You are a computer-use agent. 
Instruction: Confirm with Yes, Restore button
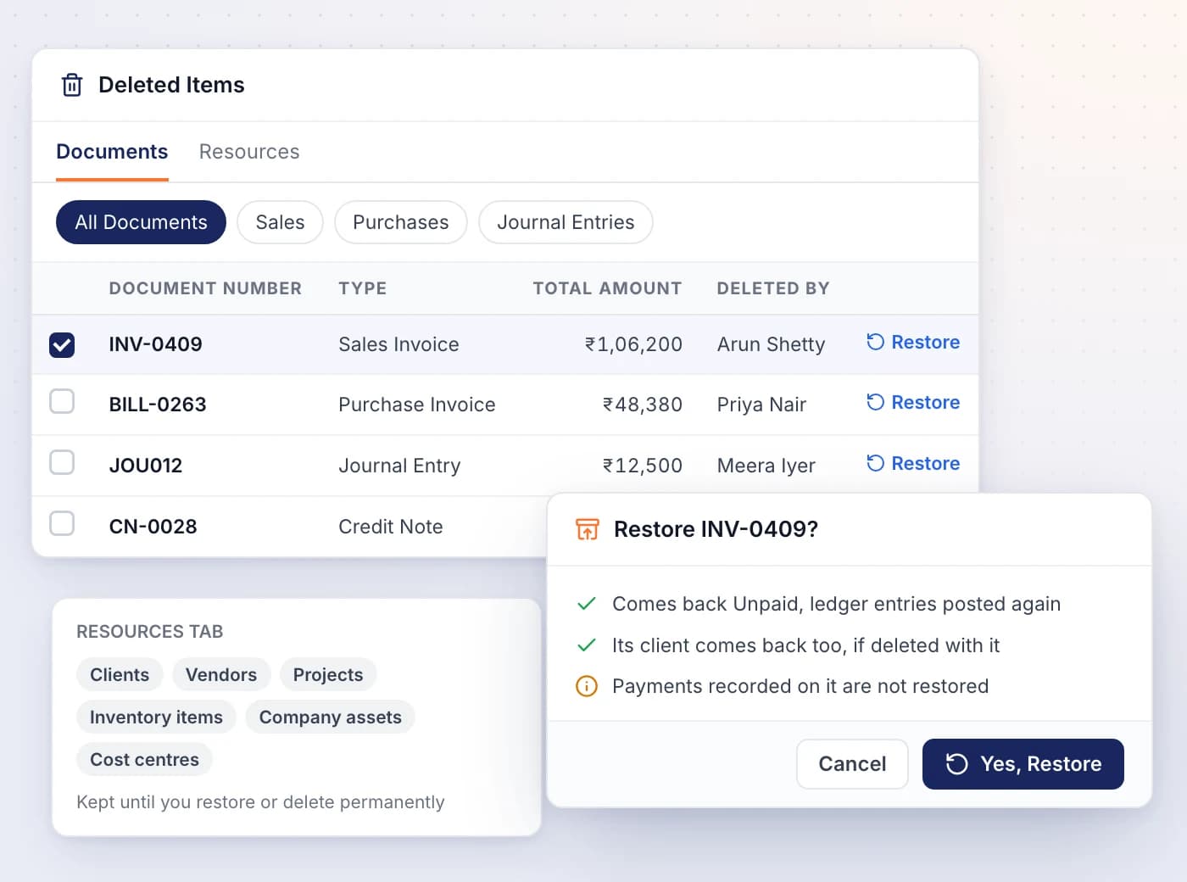click(x=1023, y=764)
